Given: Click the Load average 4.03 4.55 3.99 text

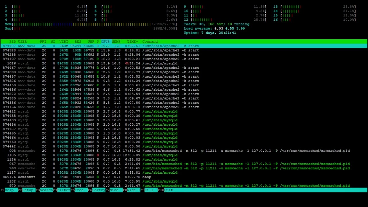Looking at the screenshot, I should click(x=214, y=28).
